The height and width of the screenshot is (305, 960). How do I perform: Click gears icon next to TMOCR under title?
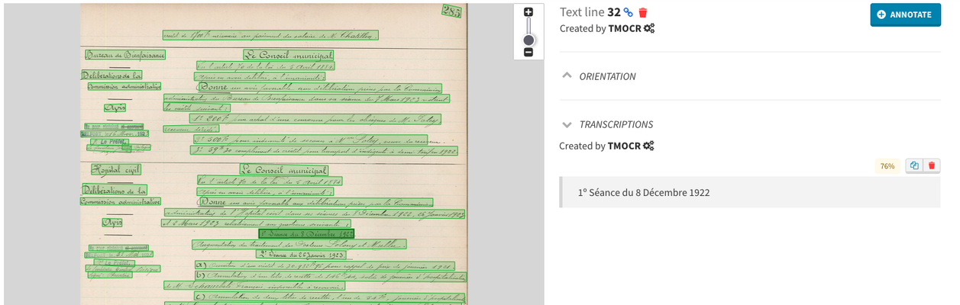(x=648, y=28)
